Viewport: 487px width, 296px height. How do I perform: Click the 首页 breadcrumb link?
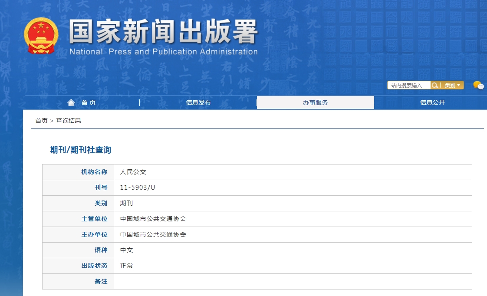tap(41, 121)
